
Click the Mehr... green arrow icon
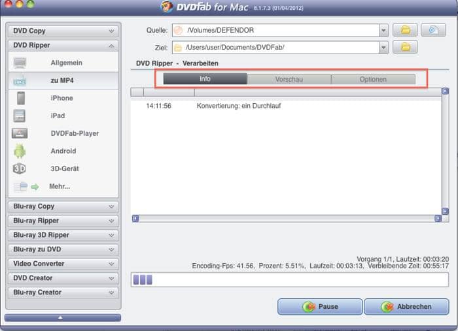[35, 187]
